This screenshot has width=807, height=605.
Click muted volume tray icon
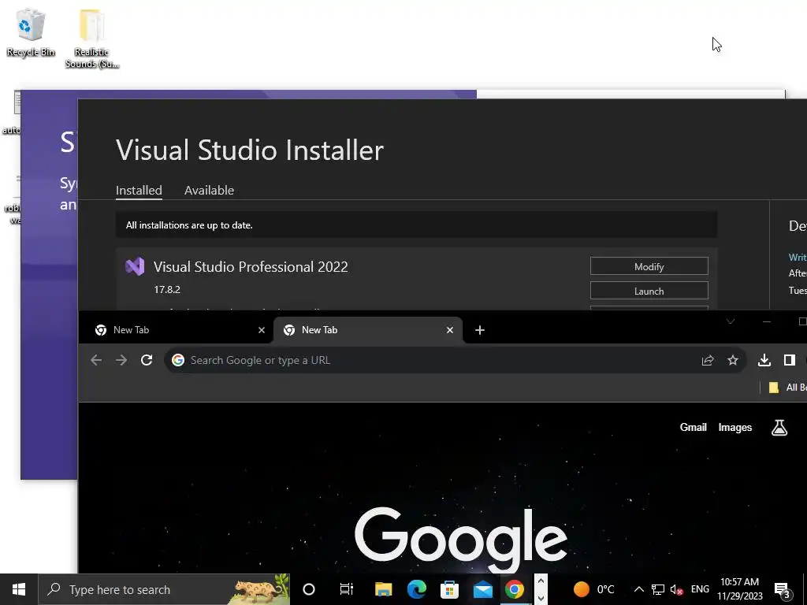click(x=677, y=589)
